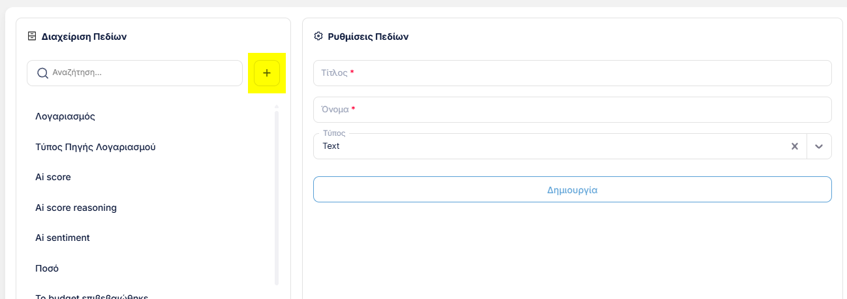
Task: Click the search magnifier icon
Action: click(x=42, y=73)
